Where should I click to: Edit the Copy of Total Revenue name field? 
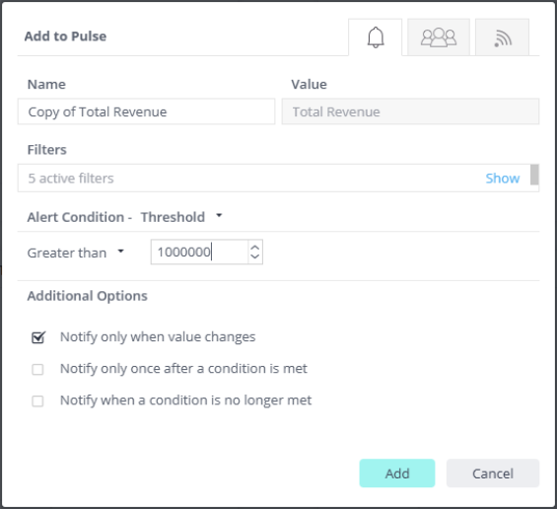click(146, 111)
